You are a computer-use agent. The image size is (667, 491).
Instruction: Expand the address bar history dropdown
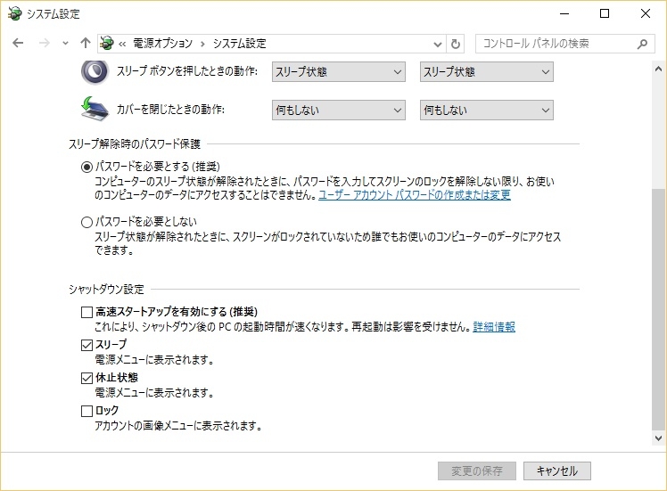click(437, 43)
